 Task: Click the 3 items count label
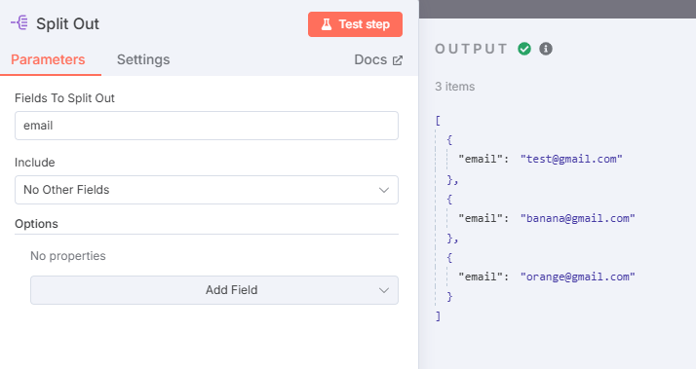(454, 87)
